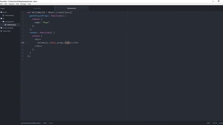This screenshot has height=125, width=223.
Task: Open the Help menu
Action: (x=29, y=4)
